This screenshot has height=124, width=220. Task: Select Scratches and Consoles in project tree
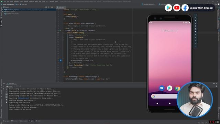point(12,14)
